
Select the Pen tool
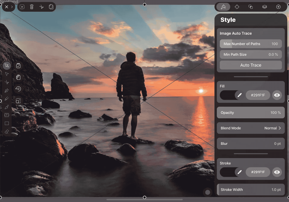[x=7, y=90]
